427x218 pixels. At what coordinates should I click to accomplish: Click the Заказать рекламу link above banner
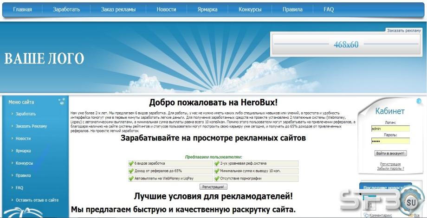404,31
